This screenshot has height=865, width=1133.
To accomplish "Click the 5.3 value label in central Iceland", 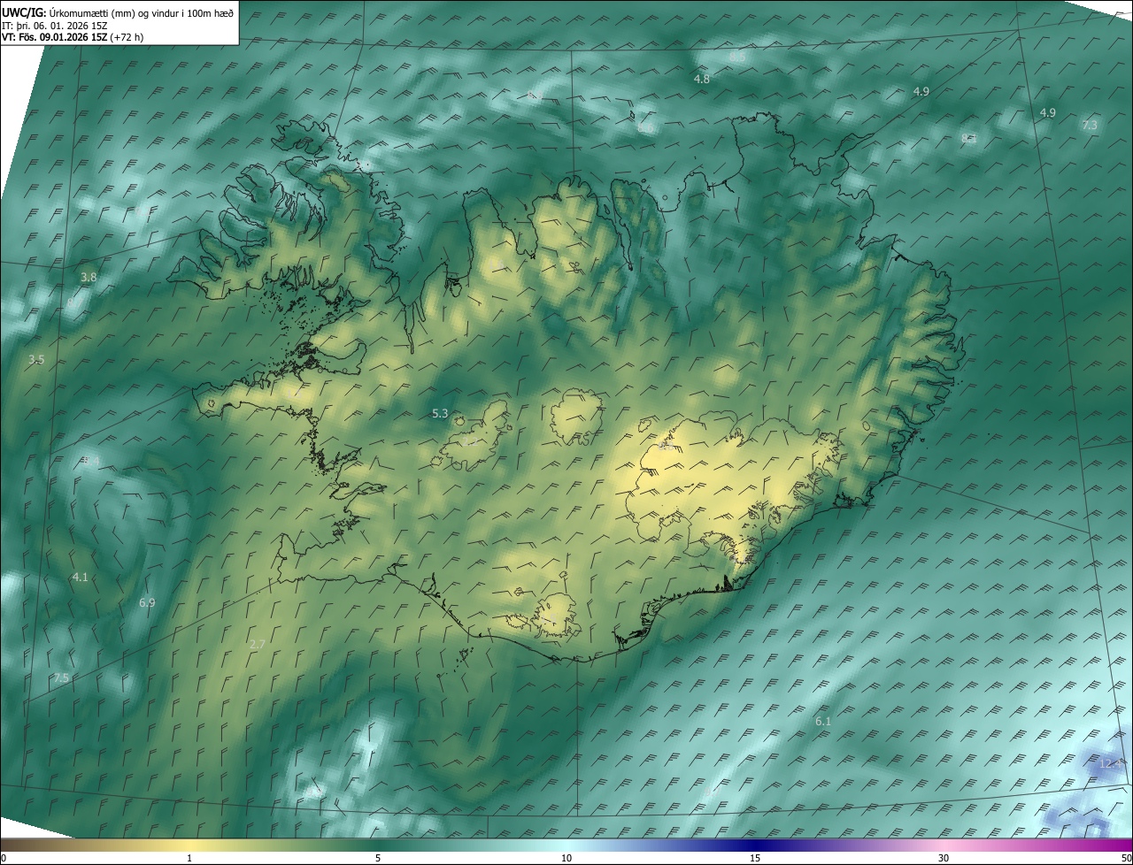I will click(x=440, y=413).
